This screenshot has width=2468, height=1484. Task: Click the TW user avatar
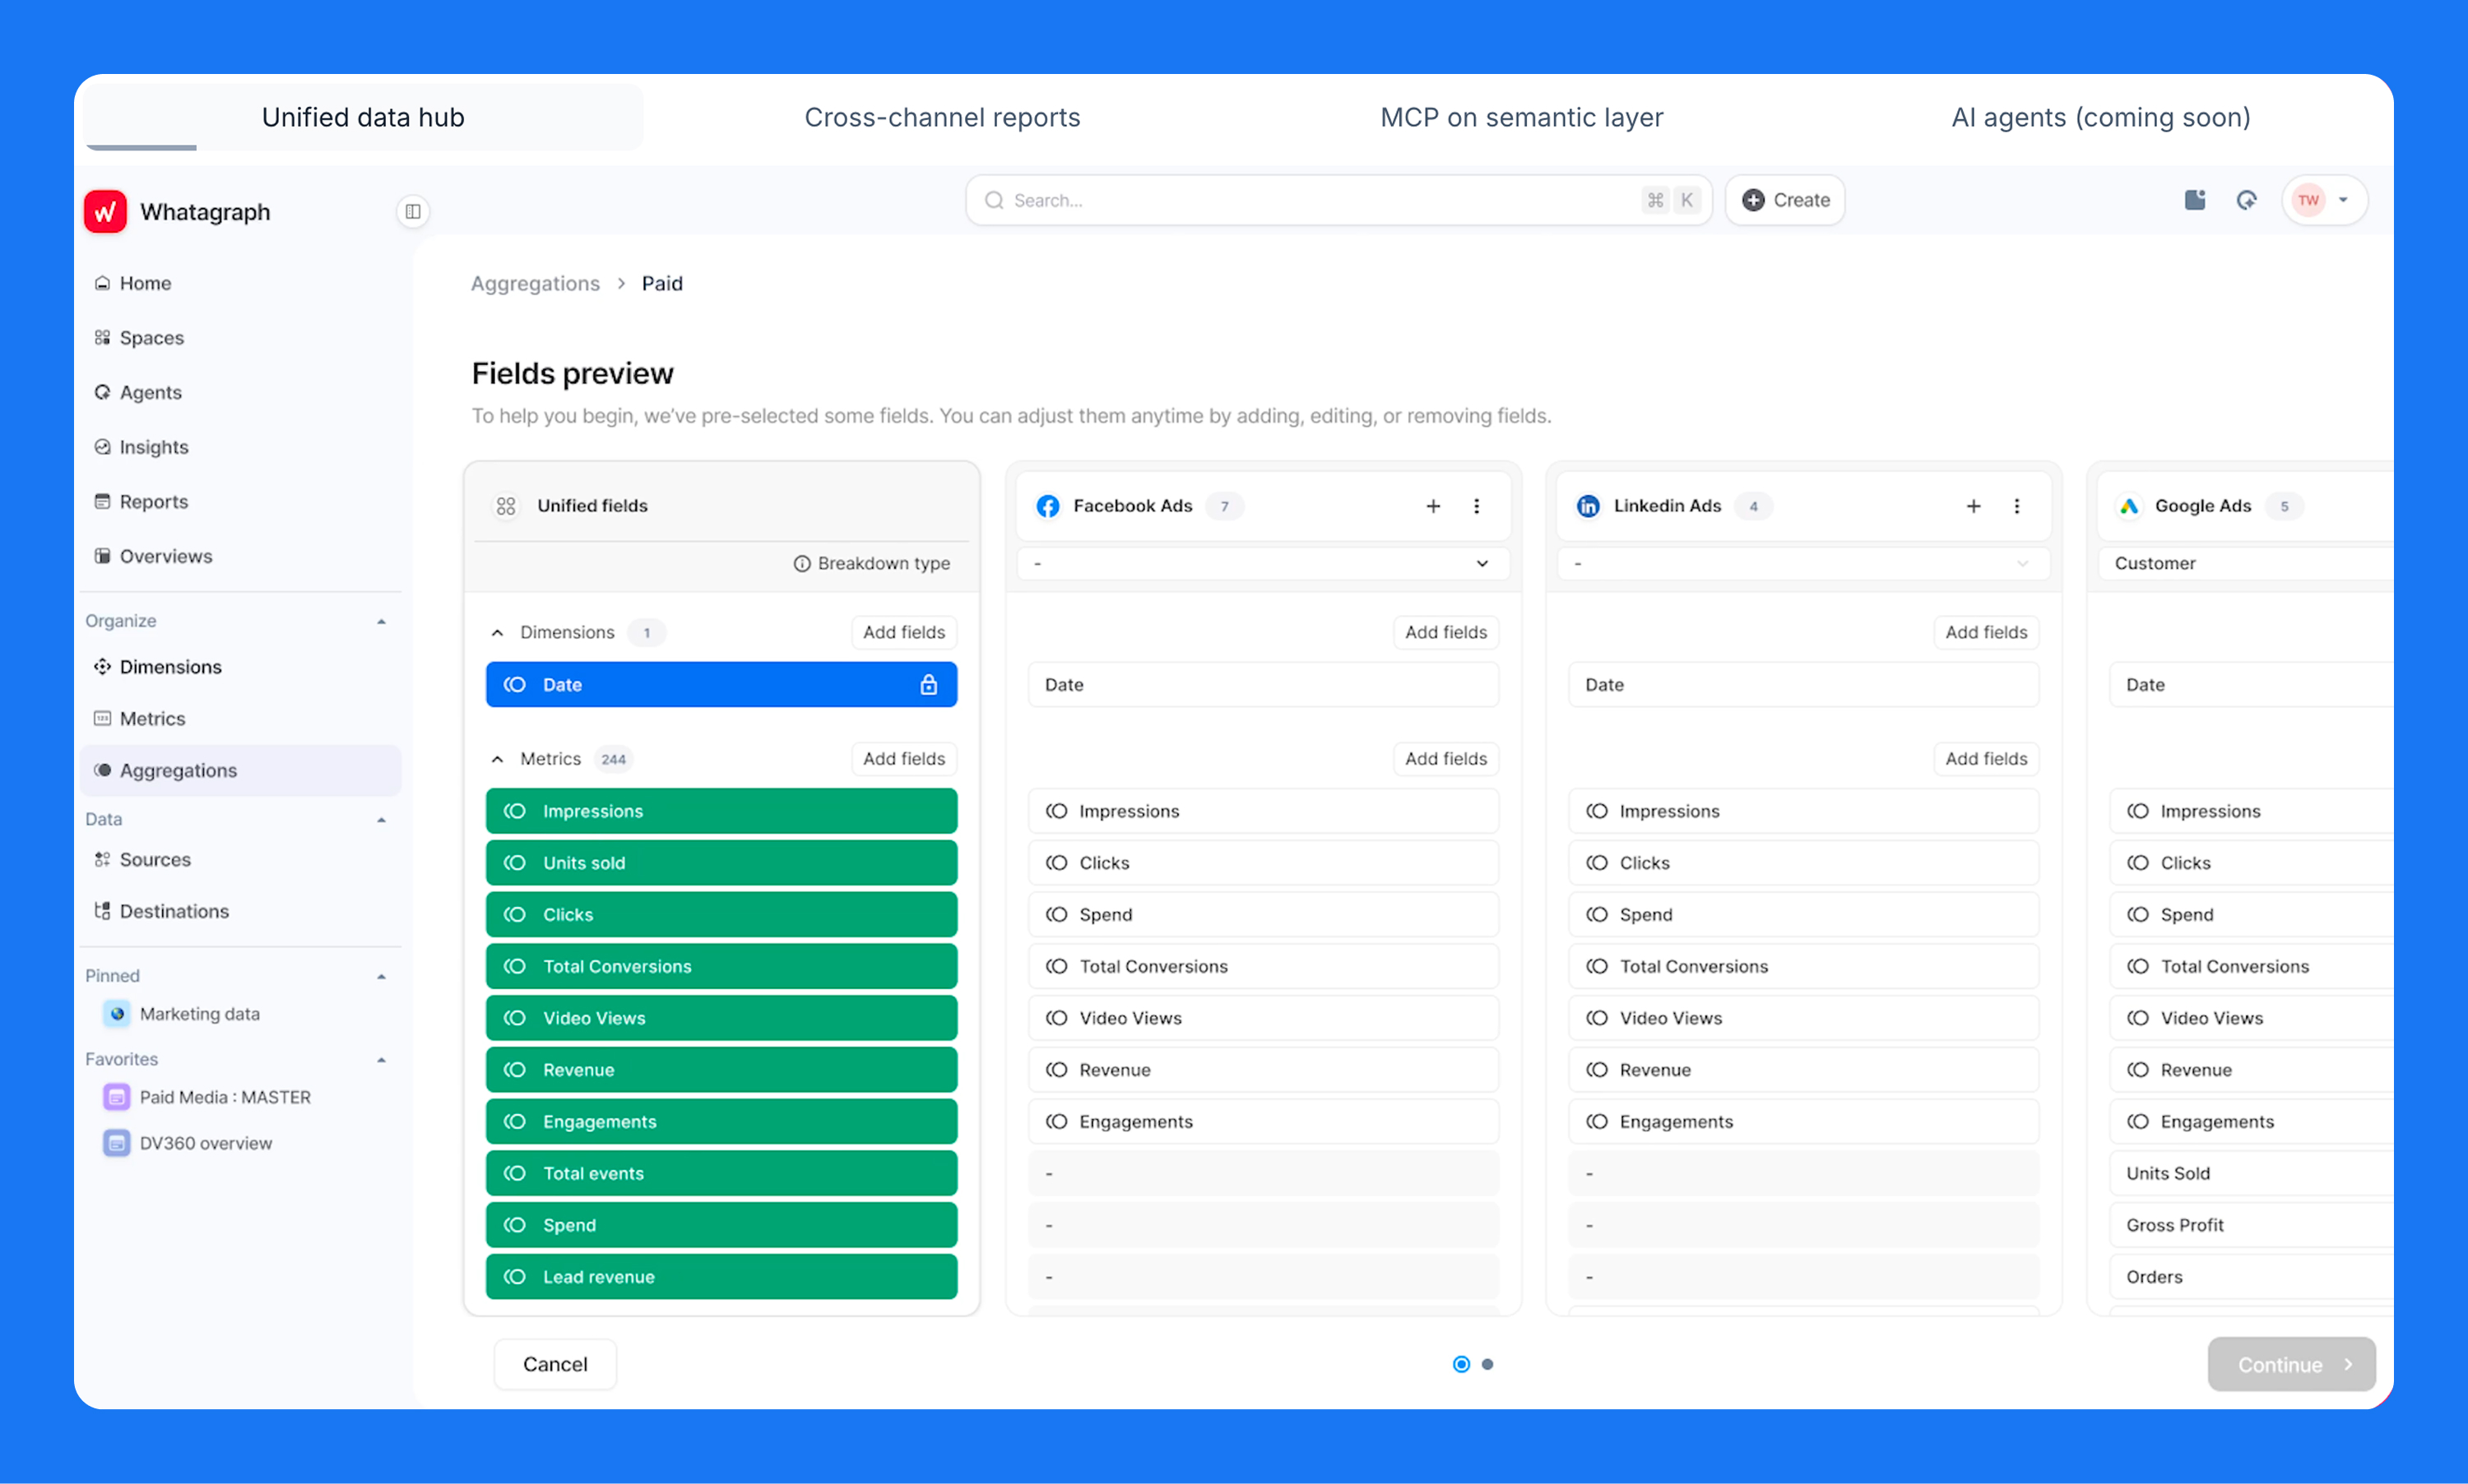[x=2308, y=200]
